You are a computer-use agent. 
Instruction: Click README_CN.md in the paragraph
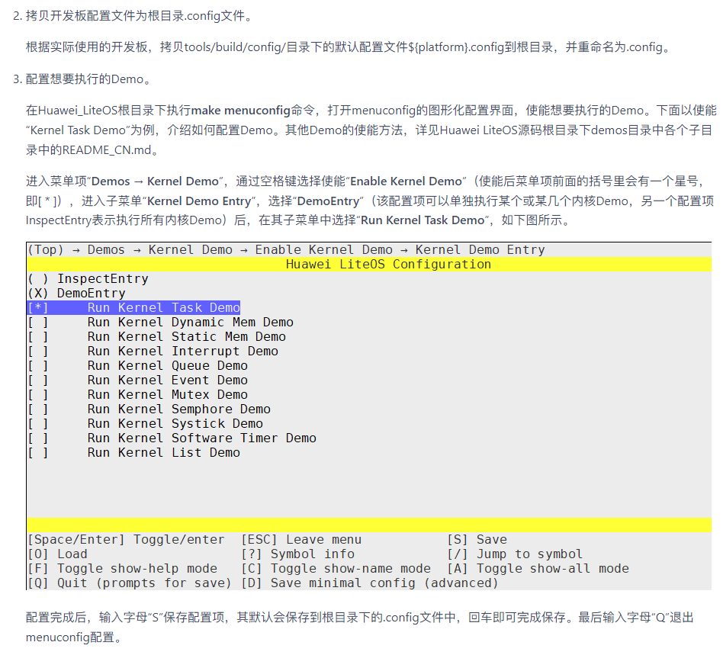click(107, 150)
